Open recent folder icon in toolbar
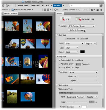The height and width of the screenshot is (110, 106). 93,10
